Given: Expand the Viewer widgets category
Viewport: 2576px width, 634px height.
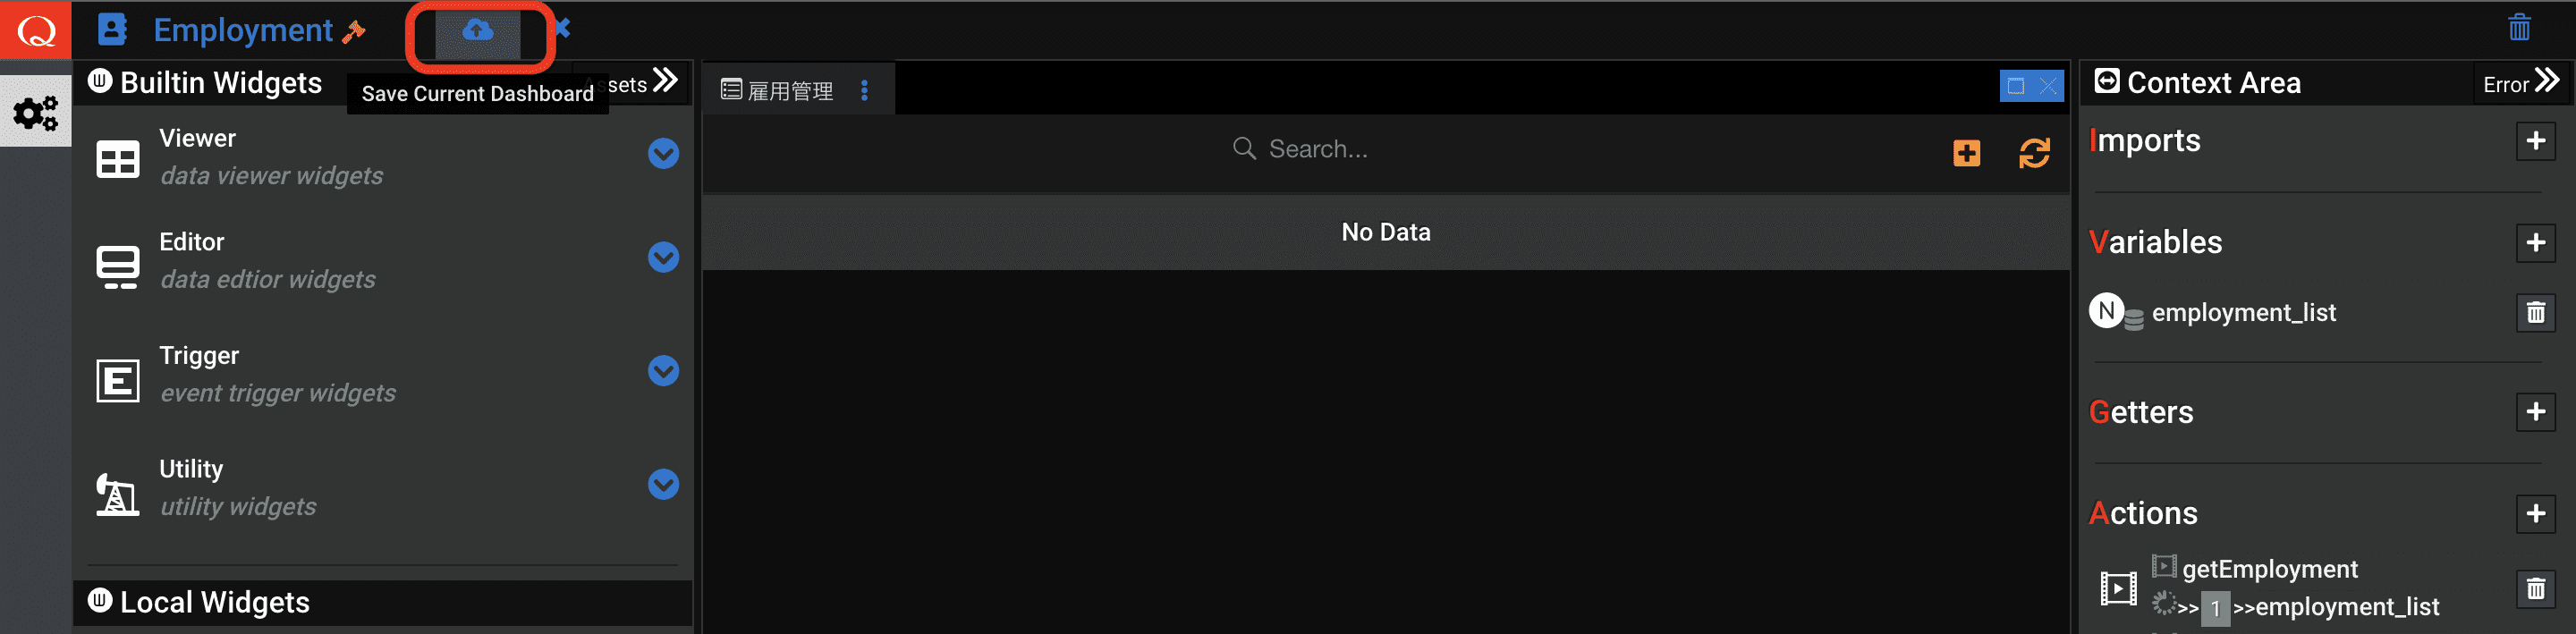Looking at the screenshot, I should (x=663, y=154).
